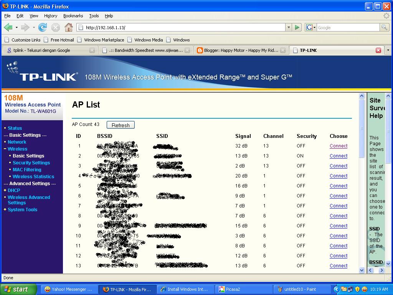Open the Bookmarks menu
The height and width of the screenshot is (295, 393).
(73, 16)
